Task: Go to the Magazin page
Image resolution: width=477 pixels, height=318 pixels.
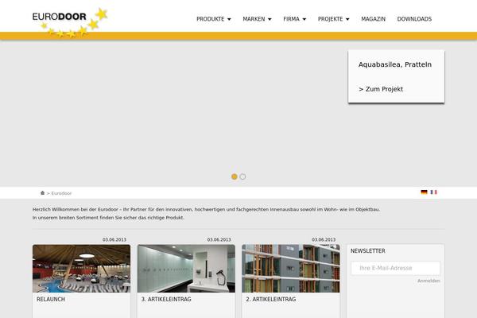Action: tap(374, 19)
